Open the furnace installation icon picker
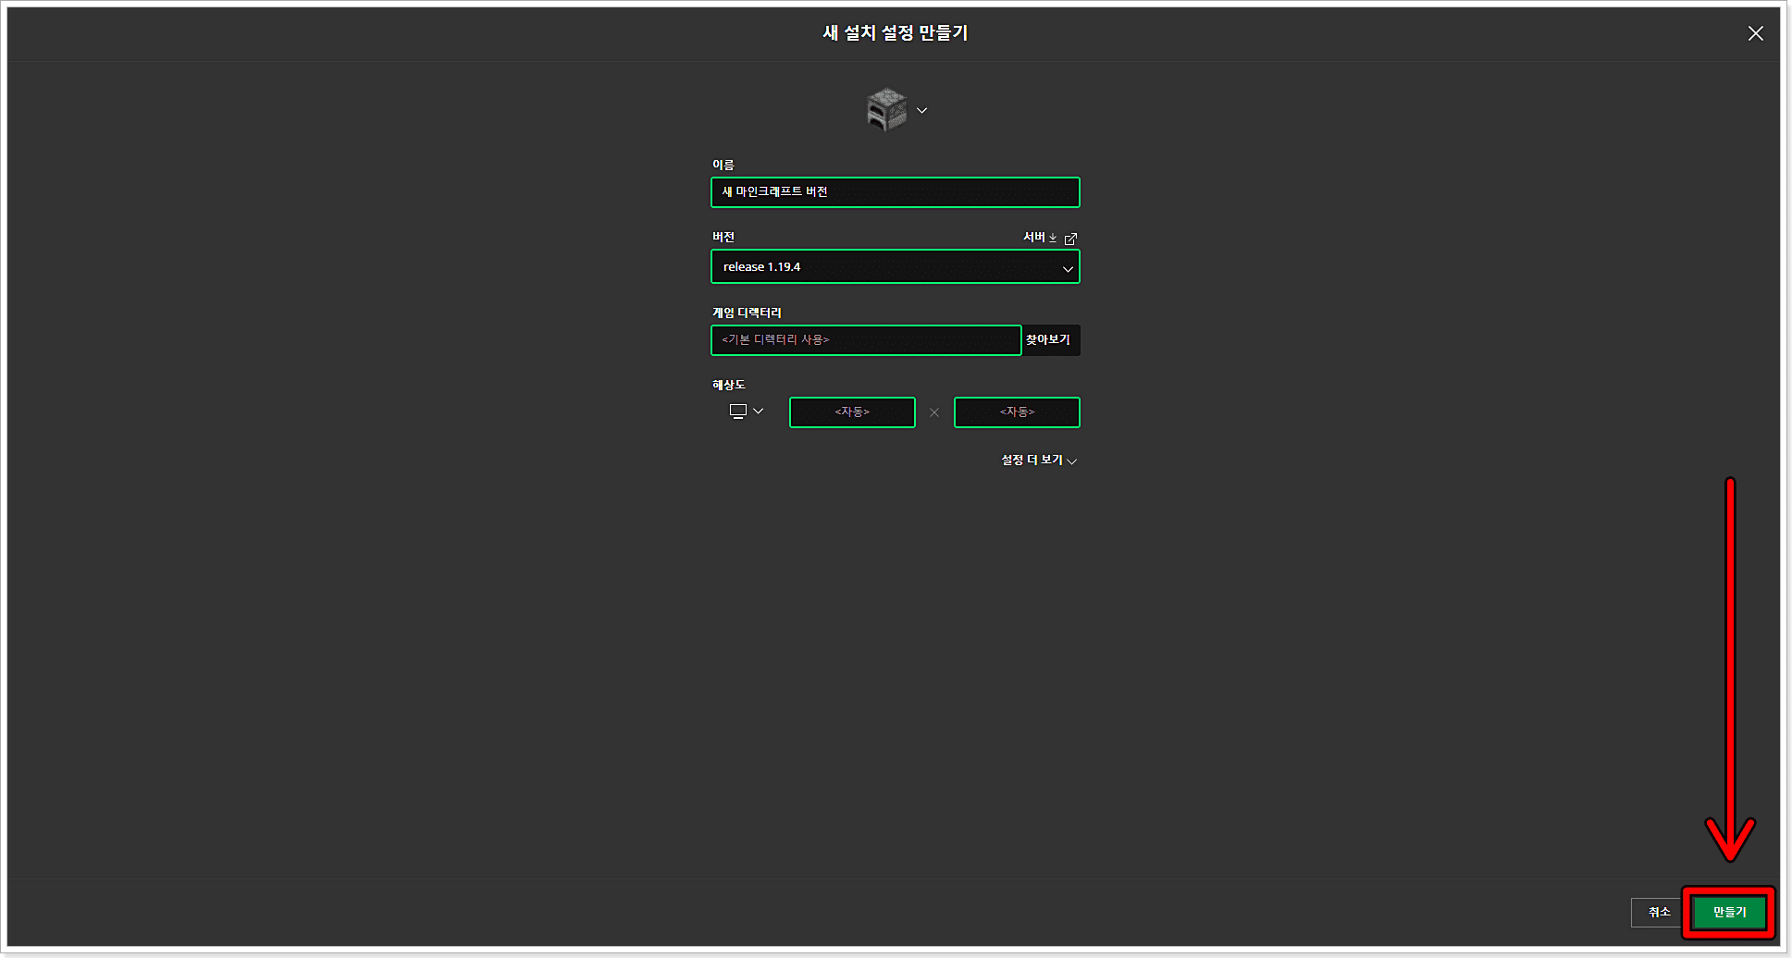 (x=896, y=110)
